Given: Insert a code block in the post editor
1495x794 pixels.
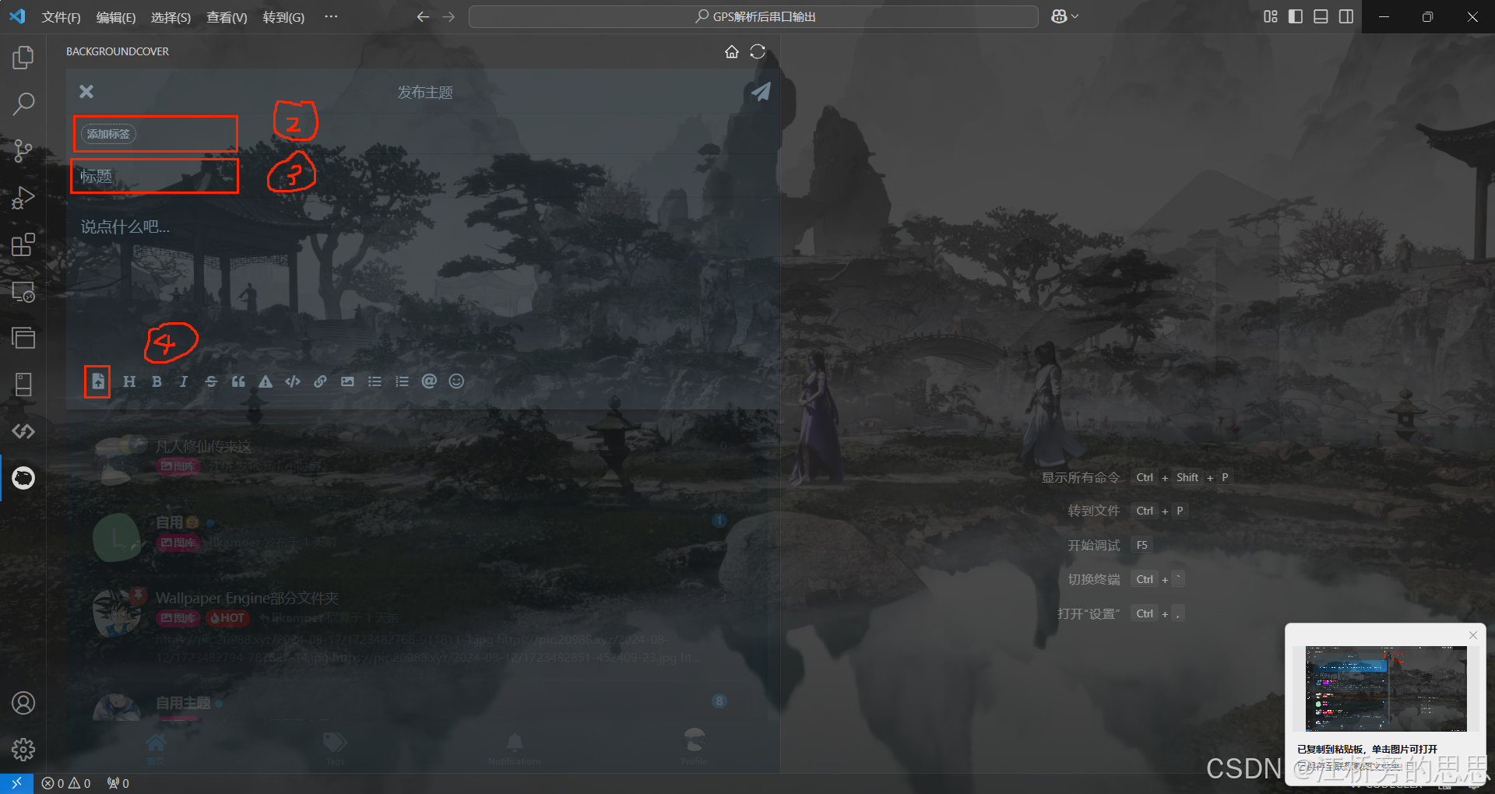Looking at the screenshot, I should tap(293, 381).
